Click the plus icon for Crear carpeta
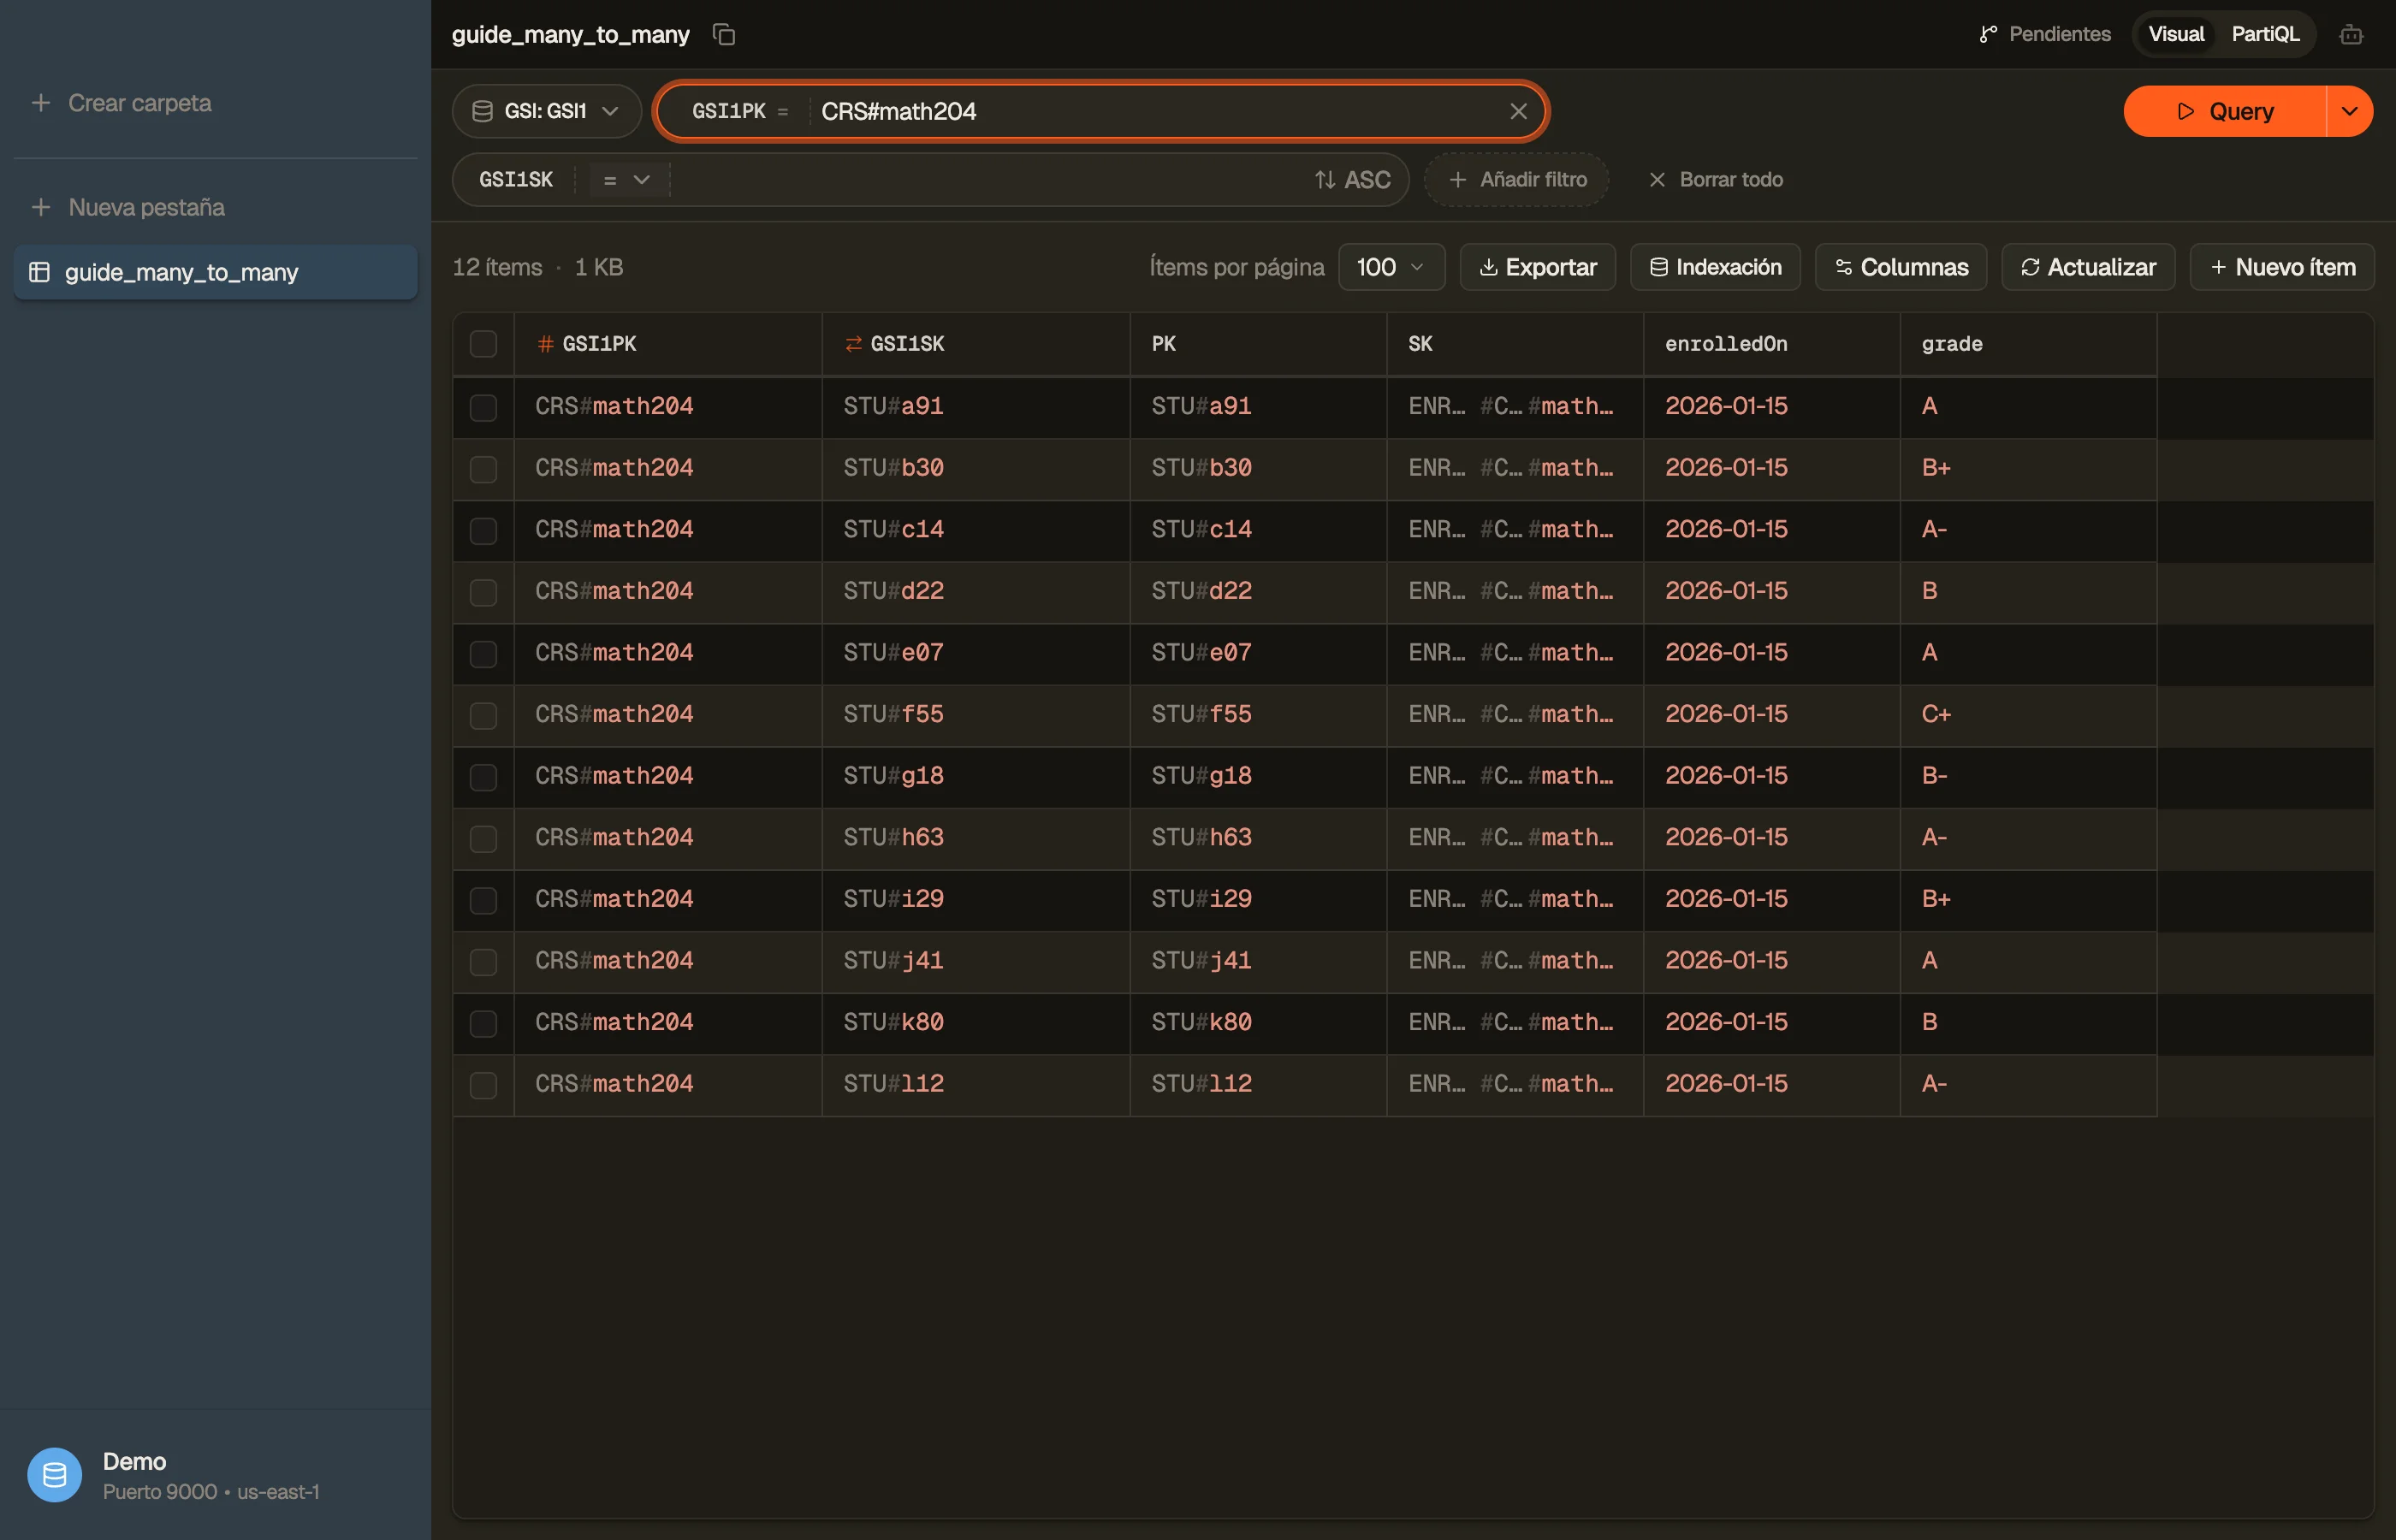This screenshot has height=1540, width=2396. coord(41,103)
